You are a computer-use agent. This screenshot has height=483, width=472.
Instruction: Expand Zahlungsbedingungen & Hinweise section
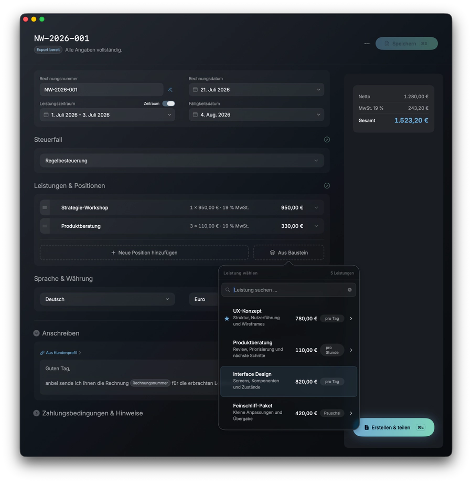[x=36, y=413]
